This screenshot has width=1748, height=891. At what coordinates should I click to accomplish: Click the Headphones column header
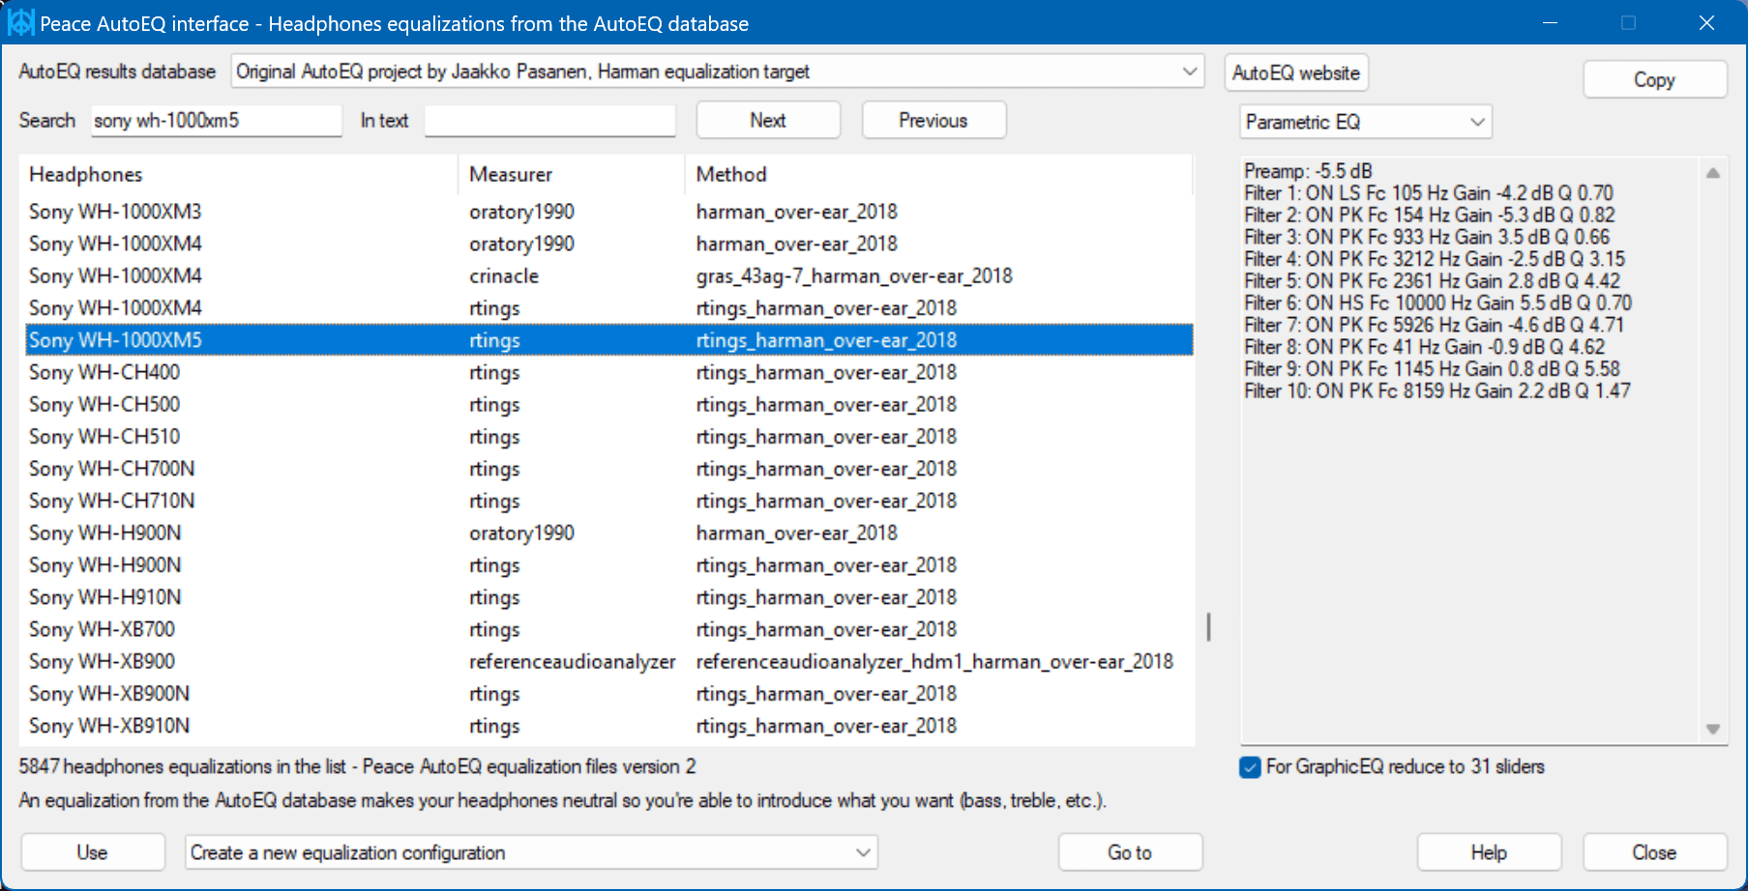87,175
